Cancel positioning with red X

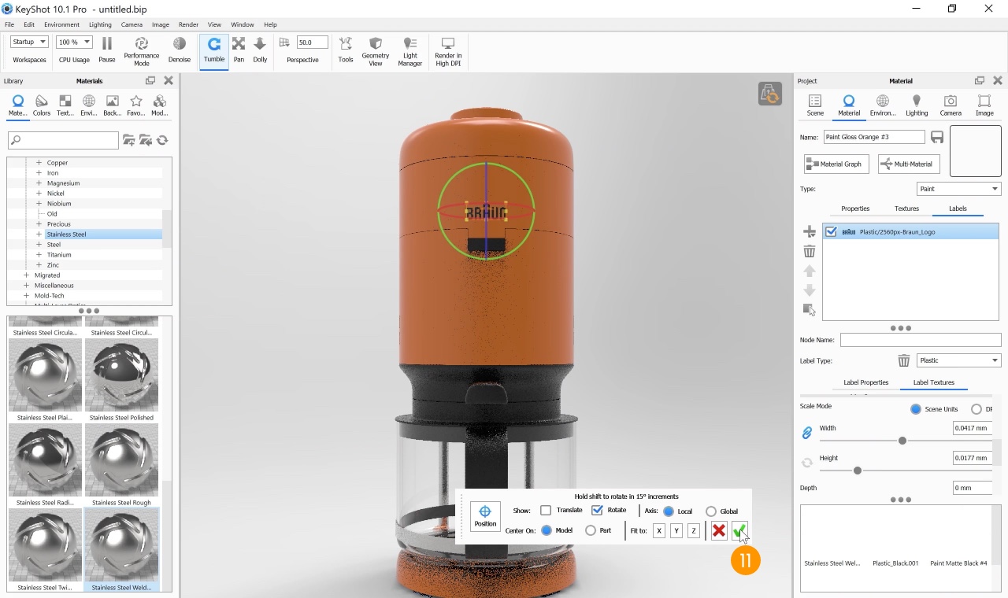point(718,531)
